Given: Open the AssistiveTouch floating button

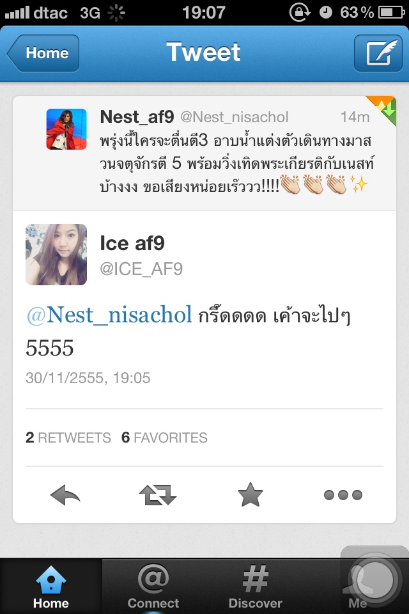Looking at the screenshot, I should (x=374, y=580).
